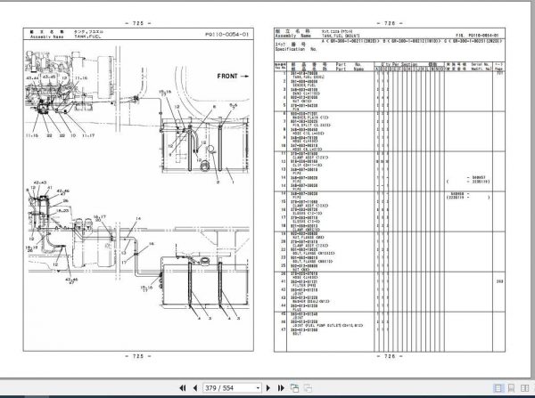Screen dimensions: 535x398
Task: Click the Serial No. column header
Action: click(480, 64)
